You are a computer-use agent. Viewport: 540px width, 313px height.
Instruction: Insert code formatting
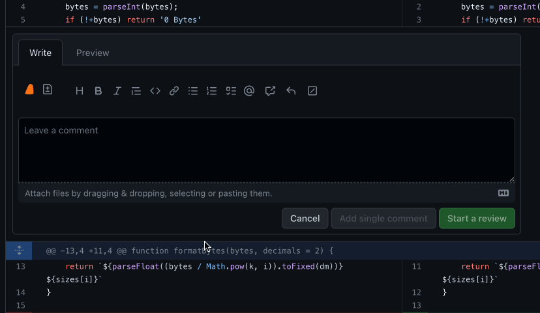(x=155, y=91)
